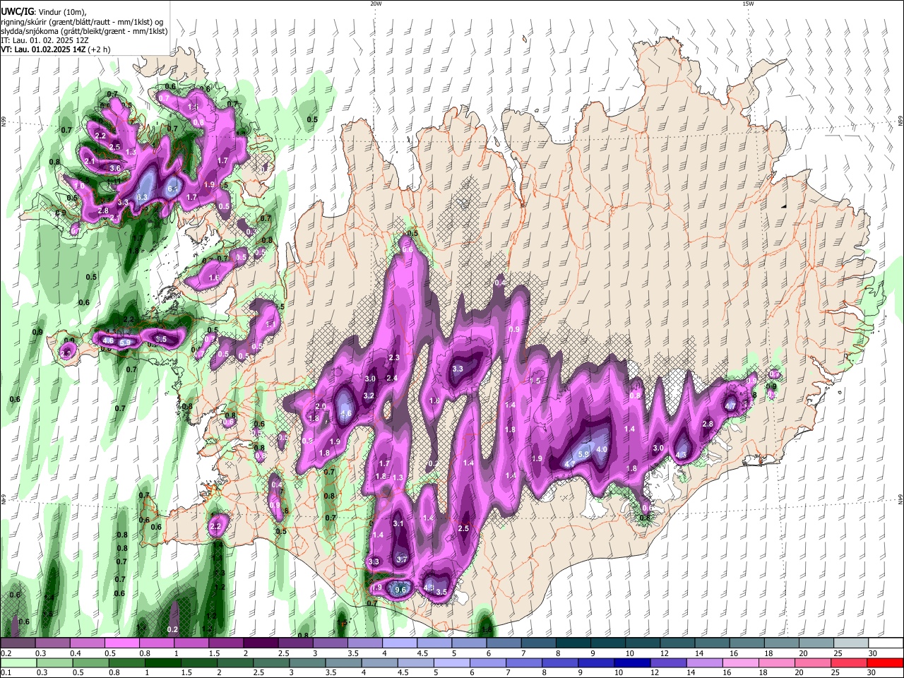Select the dark plum 0.2 snow legend swatch

point(18,643)
